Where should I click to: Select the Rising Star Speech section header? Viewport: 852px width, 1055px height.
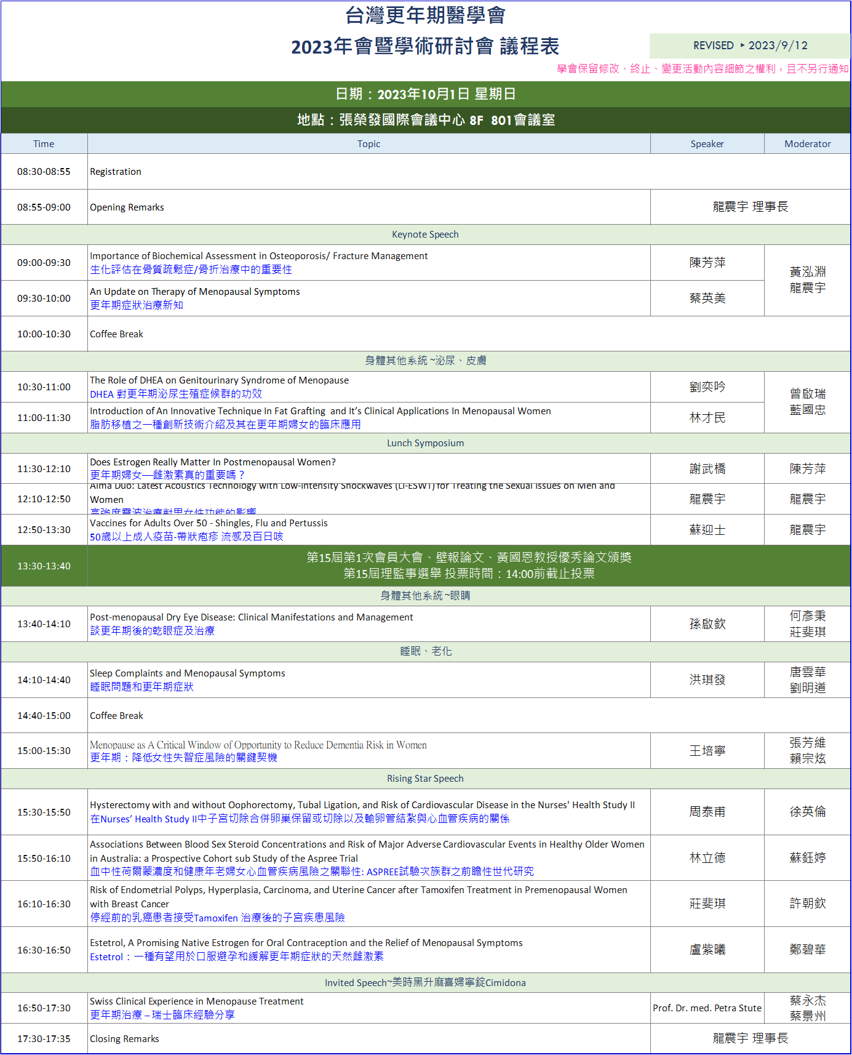(x=425, y=779)
